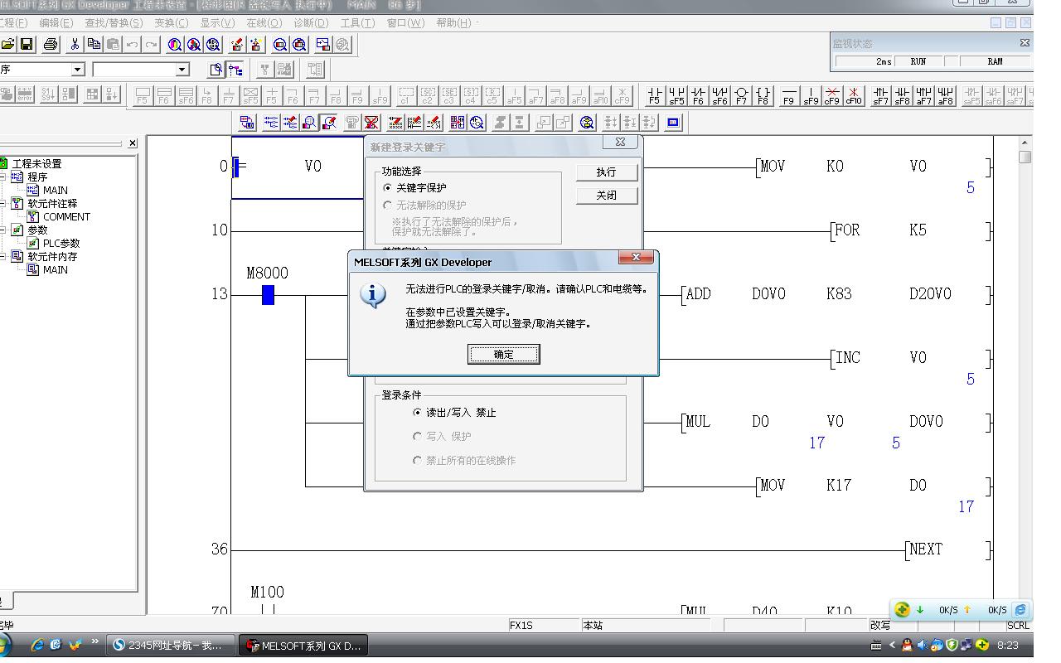Click the print icon in toolbar
1061x663 pixels.
tap(51, 44)
